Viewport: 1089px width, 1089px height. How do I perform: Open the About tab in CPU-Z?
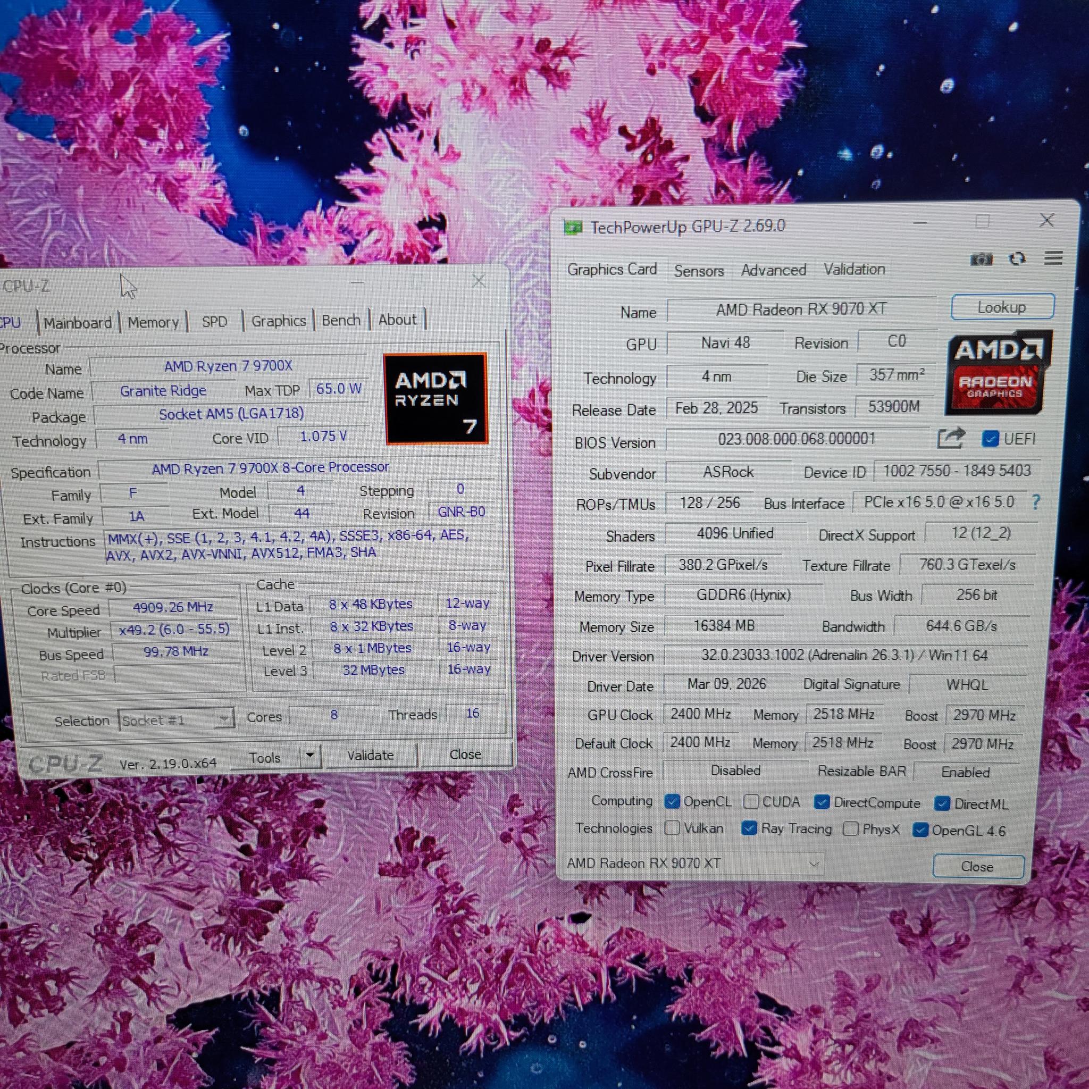tap(397, 320)
